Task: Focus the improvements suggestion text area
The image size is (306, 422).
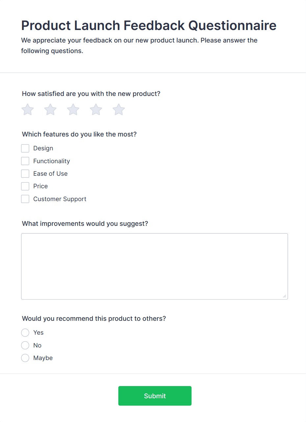Action: pyautogui.click(x=154, y=266)
